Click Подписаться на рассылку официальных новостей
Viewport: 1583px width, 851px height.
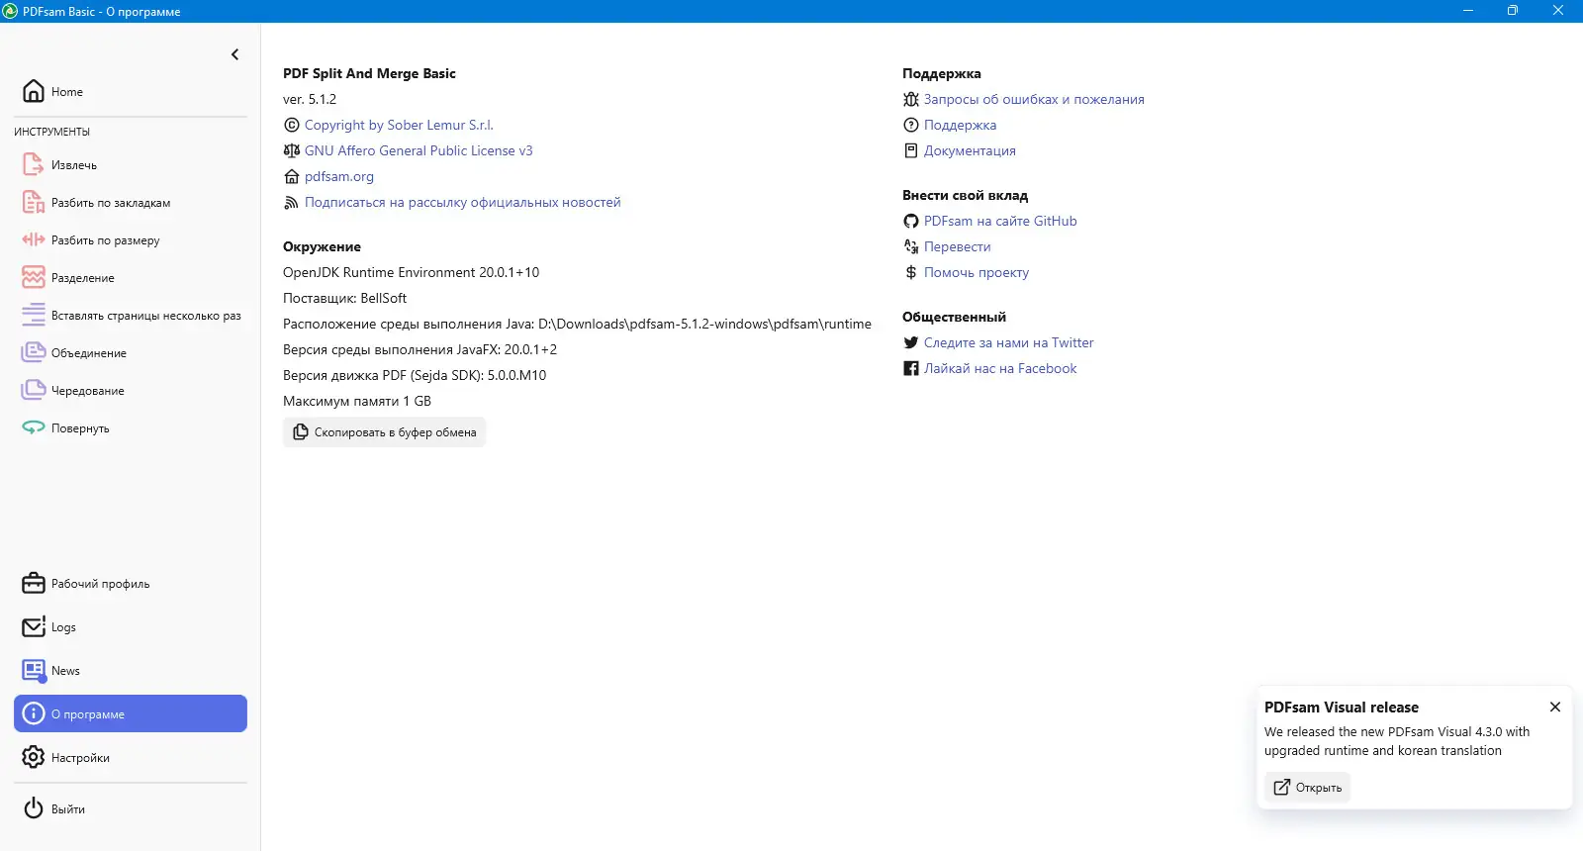tap(463, 202)
